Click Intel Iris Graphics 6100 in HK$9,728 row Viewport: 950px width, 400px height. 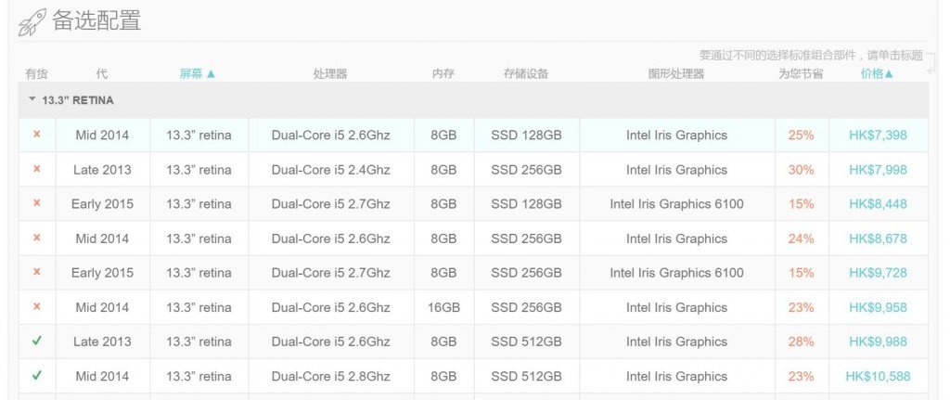point(676,273)
